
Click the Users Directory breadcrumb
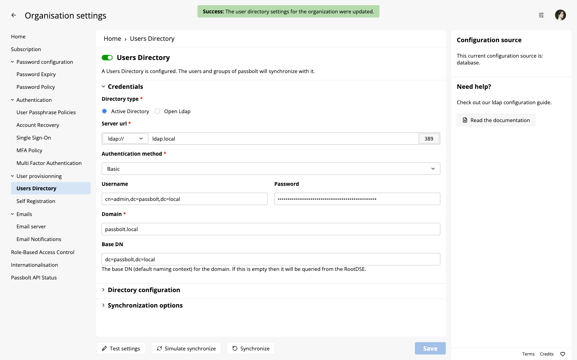pyautogui.click(x=152, y=39)
